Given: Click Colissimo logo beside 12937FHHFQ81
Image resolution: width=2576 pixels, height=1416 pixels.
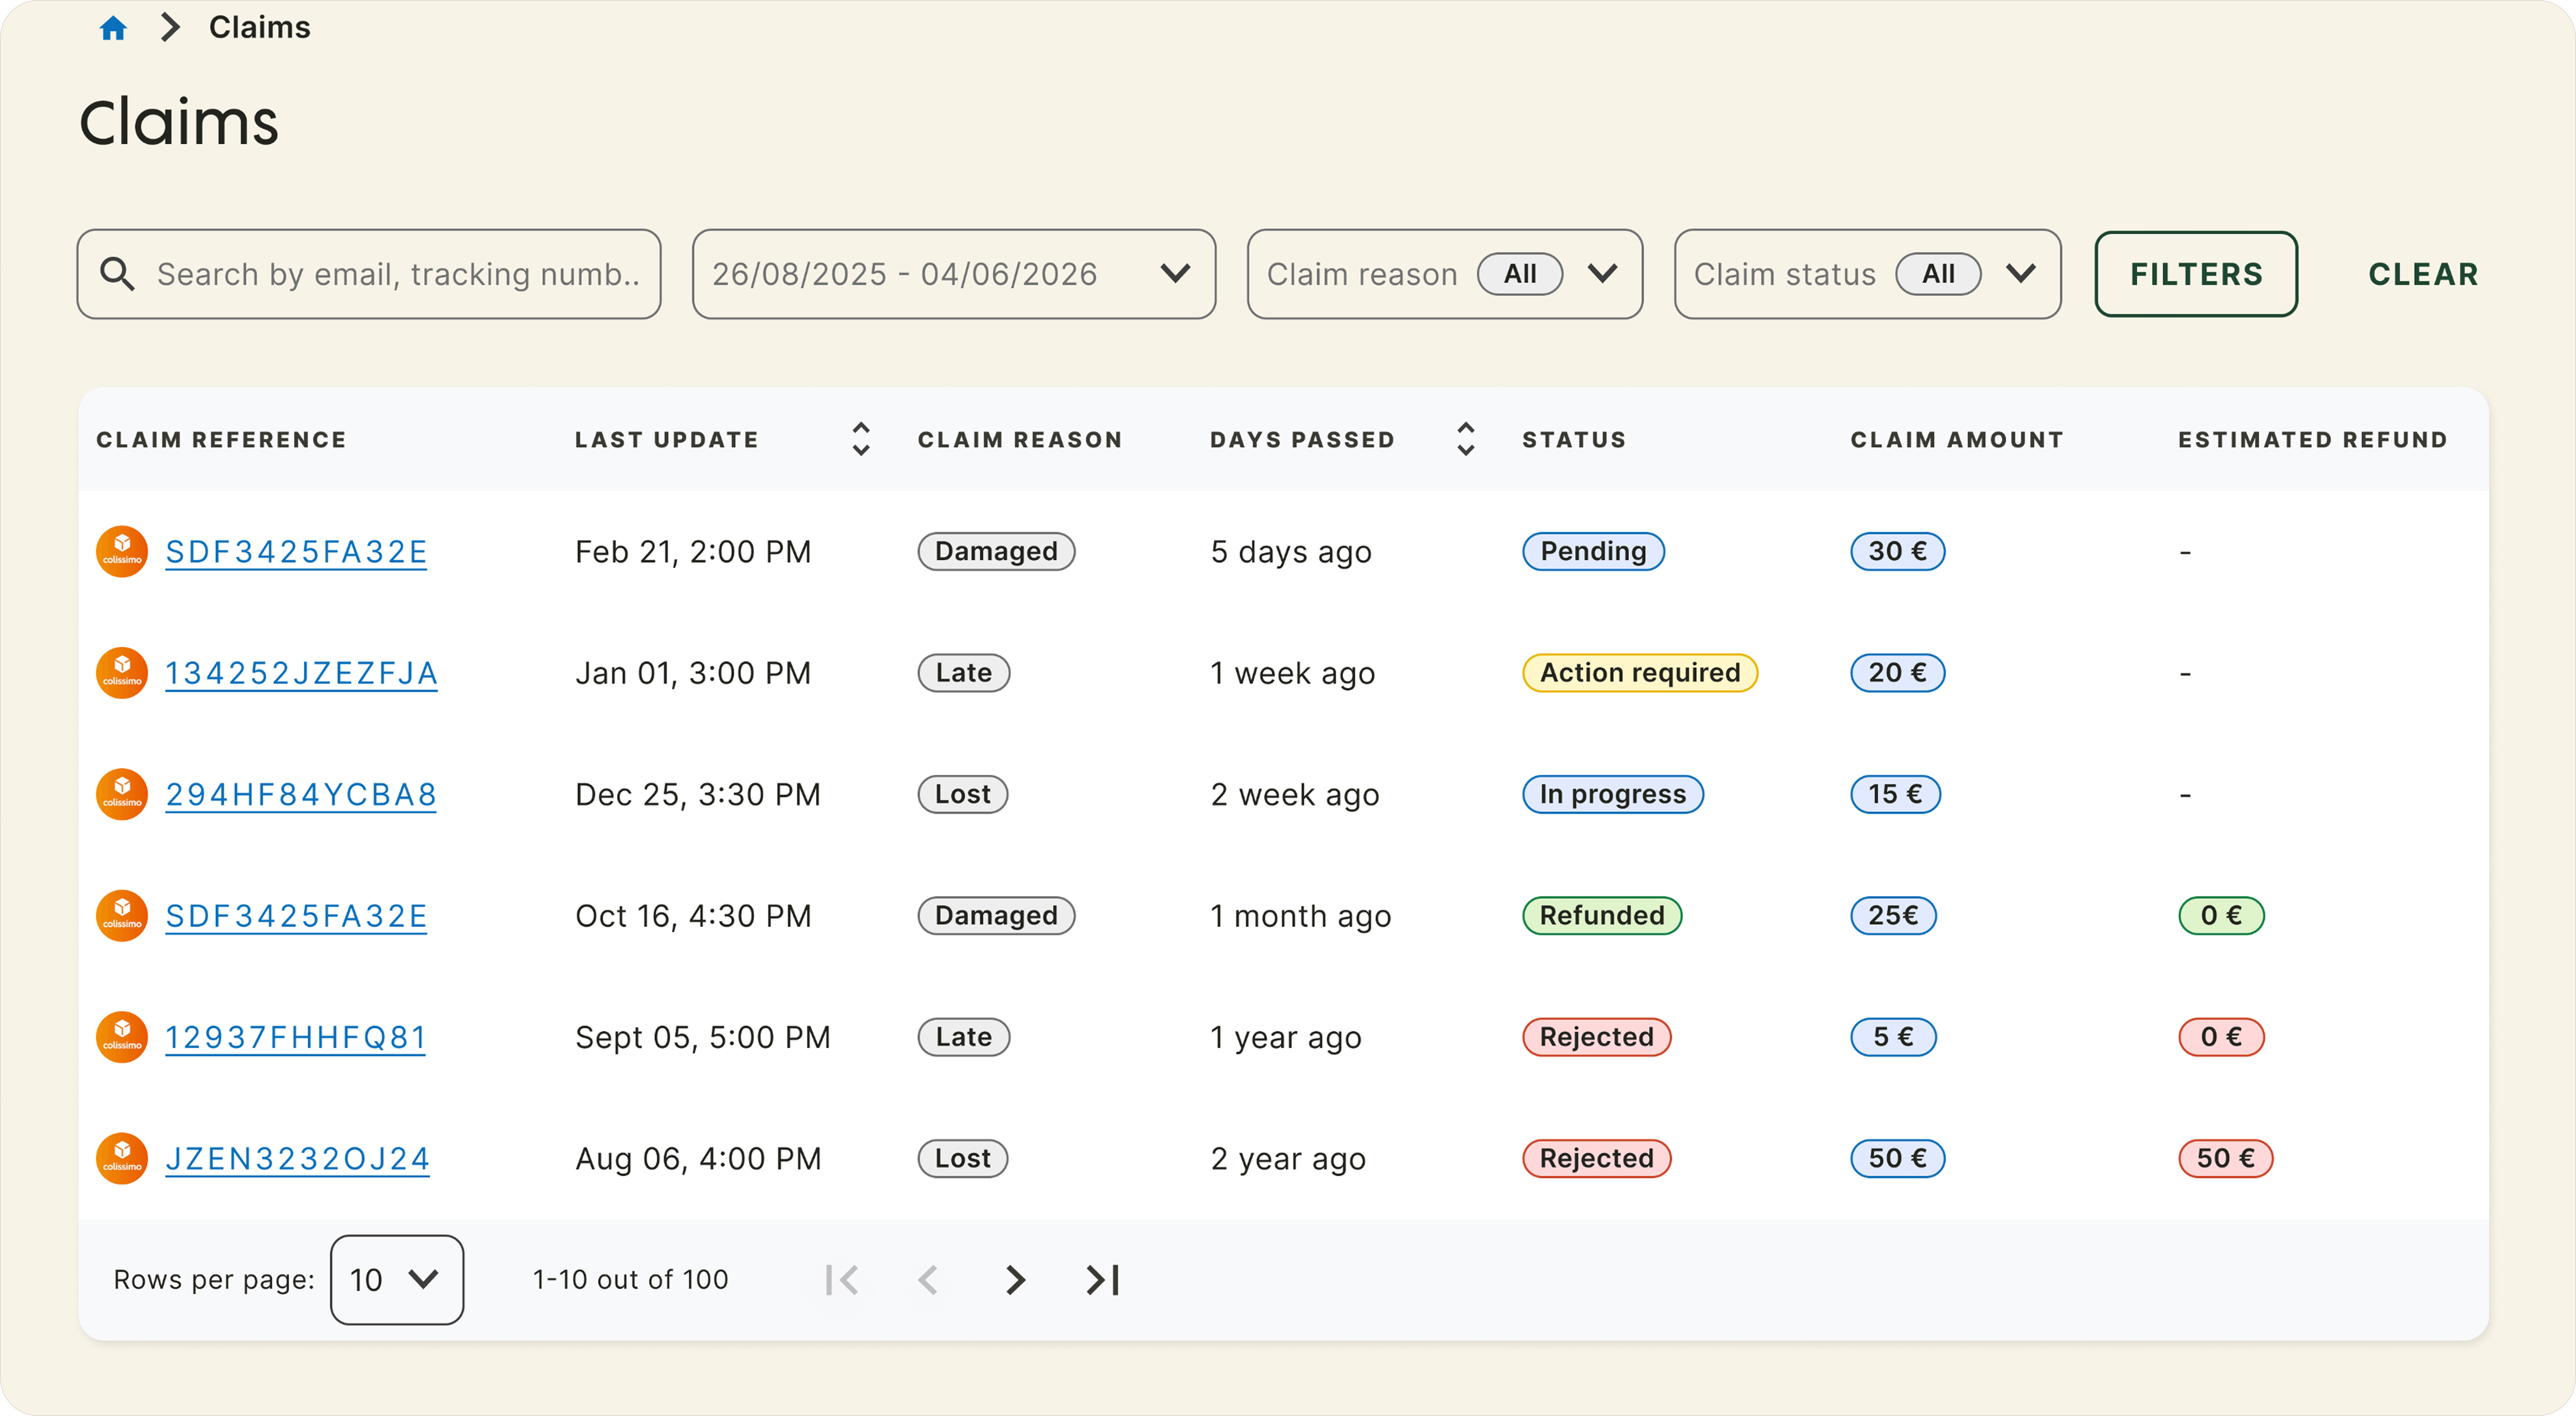Looking at the screenshot, I should pos(122,1037).
